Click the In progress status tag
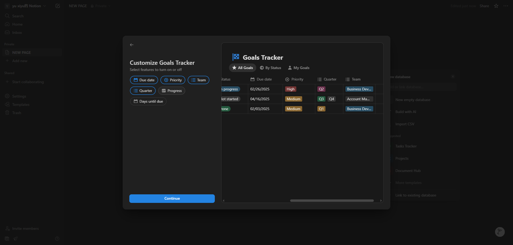The image size is (513, 245). tap(231, 89)
